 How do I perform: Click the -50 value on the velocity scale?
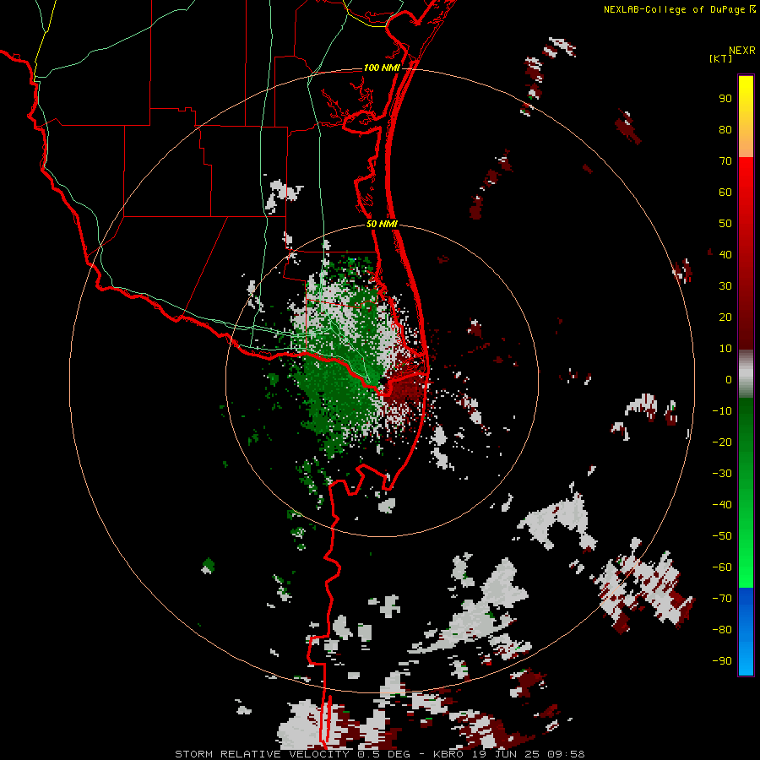pos(722,536)
